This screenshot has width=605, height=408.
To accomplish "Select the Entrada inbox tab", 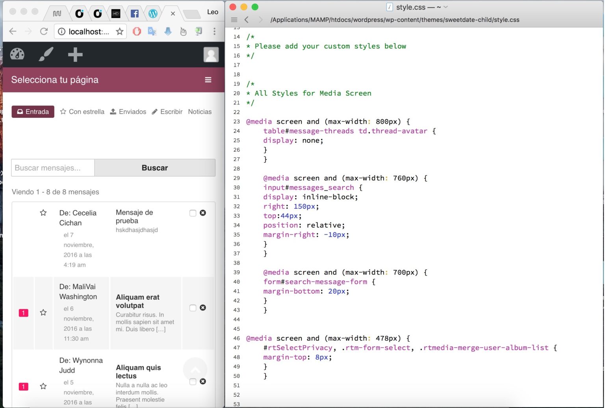I will [33, 111].
